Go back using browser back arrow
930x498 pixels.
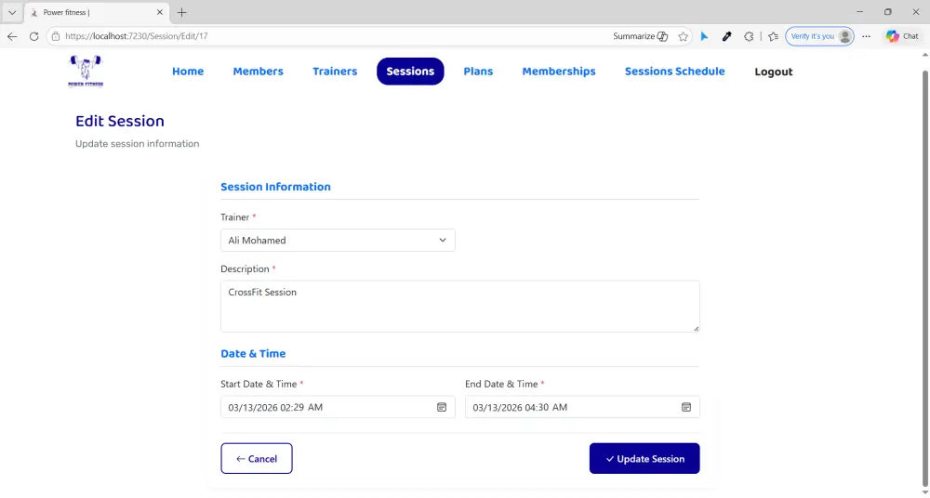click(12, 36)
